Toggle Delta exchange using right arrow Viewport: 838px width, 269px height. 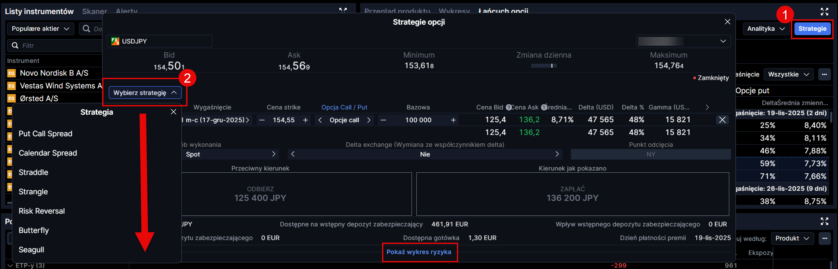coord(557,154)
